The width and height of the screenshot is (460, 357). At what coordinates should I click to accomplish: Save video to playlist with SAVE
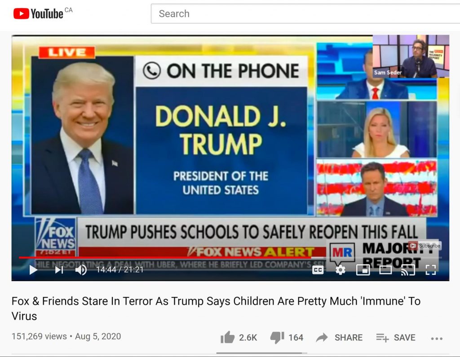(x=396, y=338)
